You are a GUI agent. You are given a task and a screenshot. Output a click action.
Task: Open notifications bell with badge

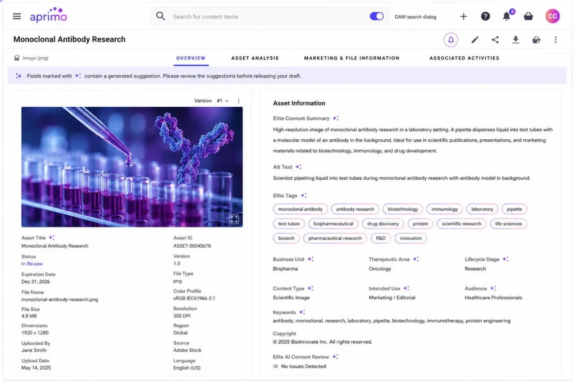pyautogui.click(x=508, y=15)
